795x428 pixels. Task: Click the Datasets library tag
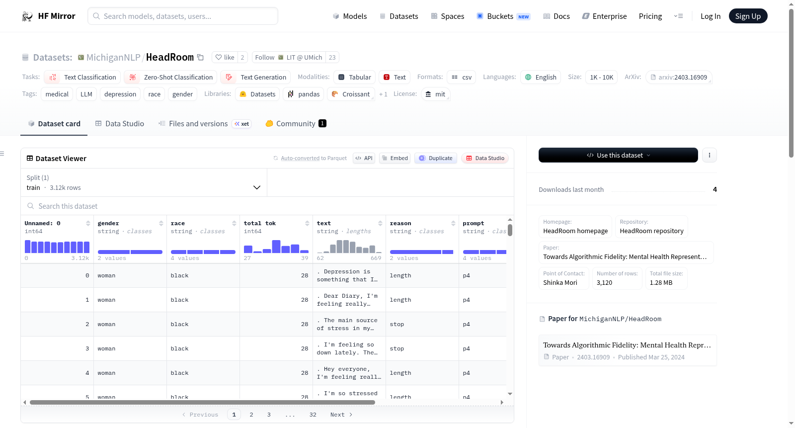pyautogui.click(x=257, y=94)
